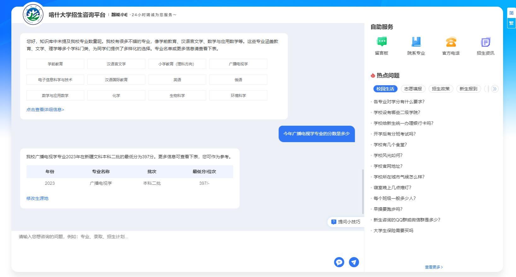Image resolution: width=516 pixels, height=277 pixels.
Task: Switch to traditional Chinese 繁
Action: point(511,23)
